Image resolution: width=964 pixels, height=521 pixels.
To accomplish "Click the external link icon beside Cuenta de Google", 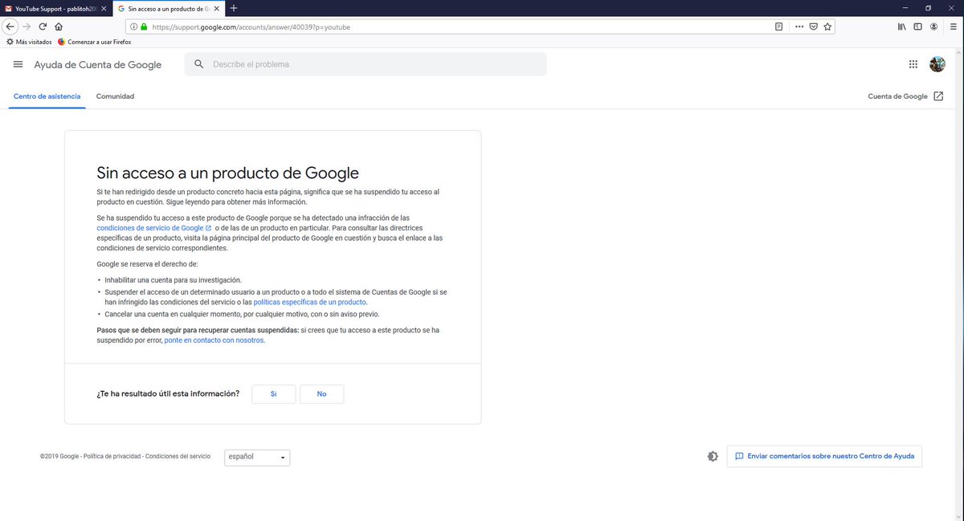I will pyautogui.click(x=938, y=96).
